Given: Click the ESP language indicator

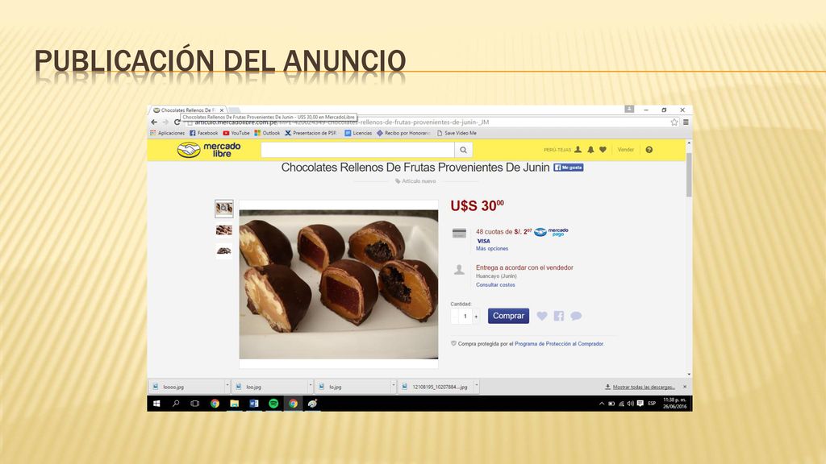Looking at the screenshot, I should click(652, 404).
